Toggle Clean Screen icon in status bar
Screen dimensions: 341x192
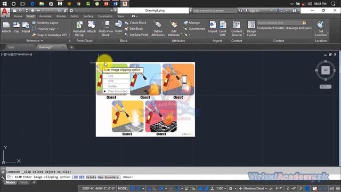point(331,188)
